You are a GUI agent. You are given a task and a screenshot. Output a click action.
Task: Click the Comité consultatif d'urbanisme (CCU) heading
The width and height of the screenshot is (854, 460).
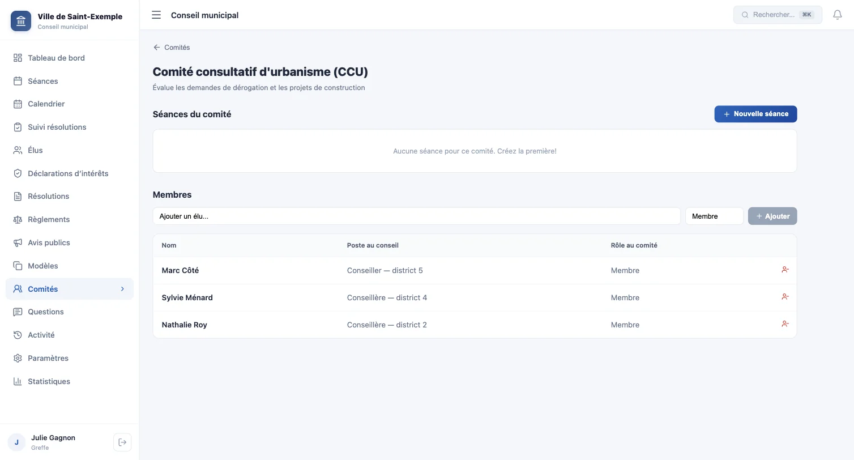pyautogui.click(x=261, y=72)
